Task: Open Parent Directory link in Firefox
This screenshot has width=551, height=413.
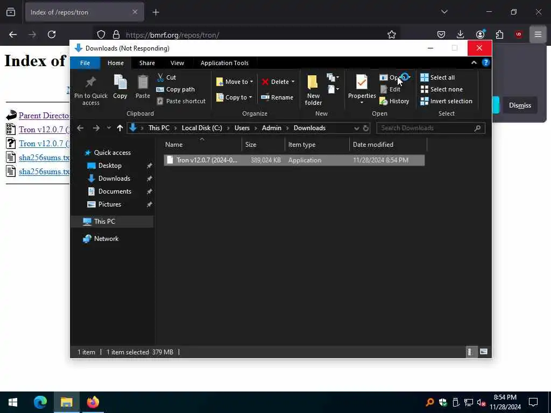Action: click(x=44, y=116)
